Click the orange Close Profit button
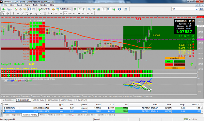This screenshot has height=121, width=204. [x=175, y=58]
